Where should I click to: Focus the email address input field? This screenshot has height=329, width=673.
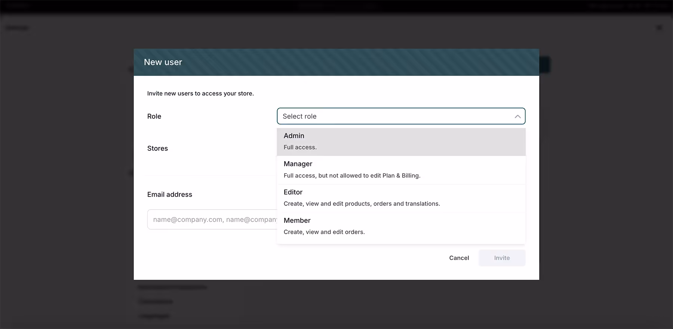tap(212, 219)
